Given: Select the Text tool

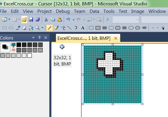Looking at the screenshot, I should (83, 28).
